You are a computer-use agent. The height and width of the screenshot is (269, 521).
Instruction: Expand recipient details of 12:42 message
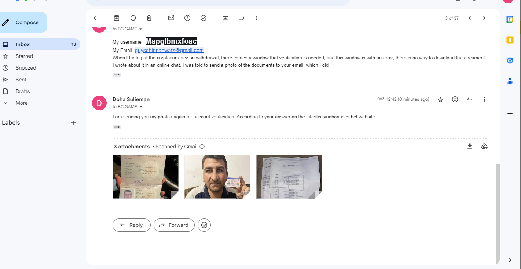coord(141,107)
